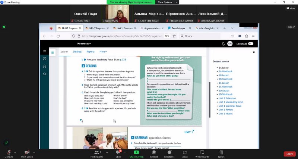Switch to Argumentation browser tab
Screen dimensions: 298x159
152,28
